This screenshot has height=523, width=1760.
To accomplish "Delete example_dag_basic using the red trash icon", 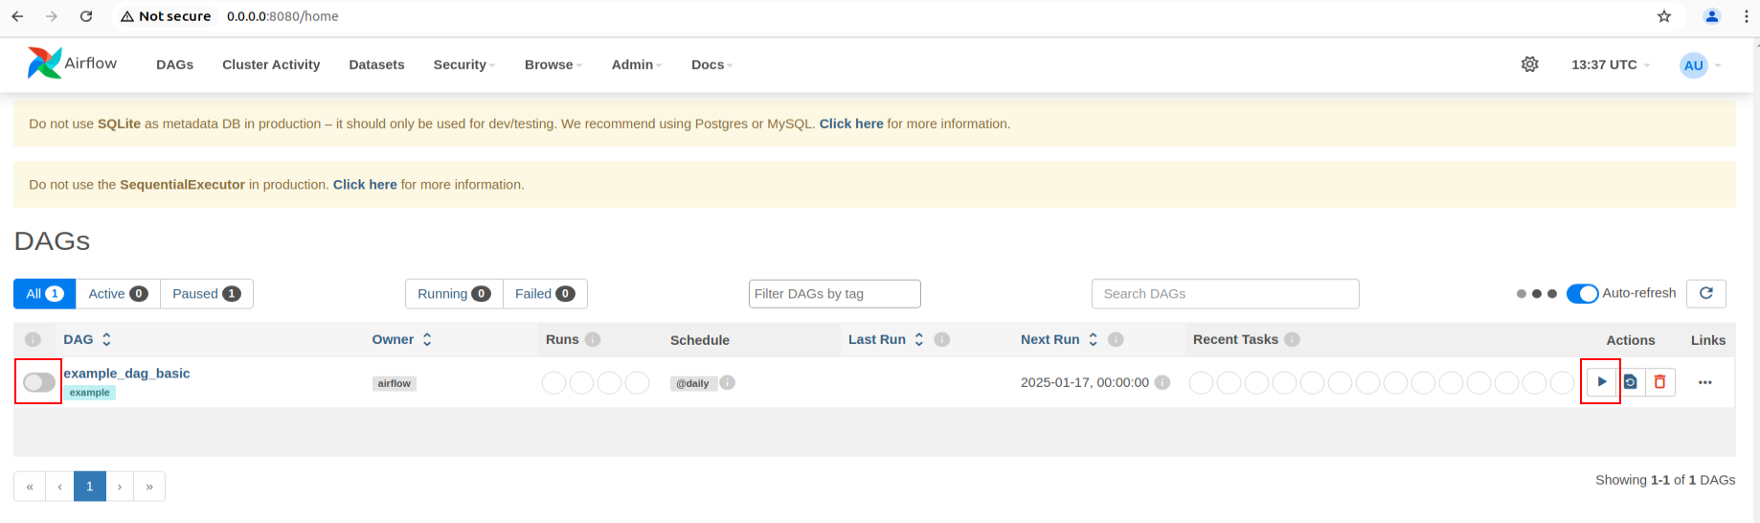I will [x=1659, y=382].
